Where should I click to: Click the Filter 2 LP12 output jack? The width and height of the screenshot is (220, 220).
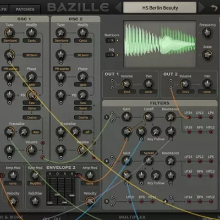[x=200, y=161]
